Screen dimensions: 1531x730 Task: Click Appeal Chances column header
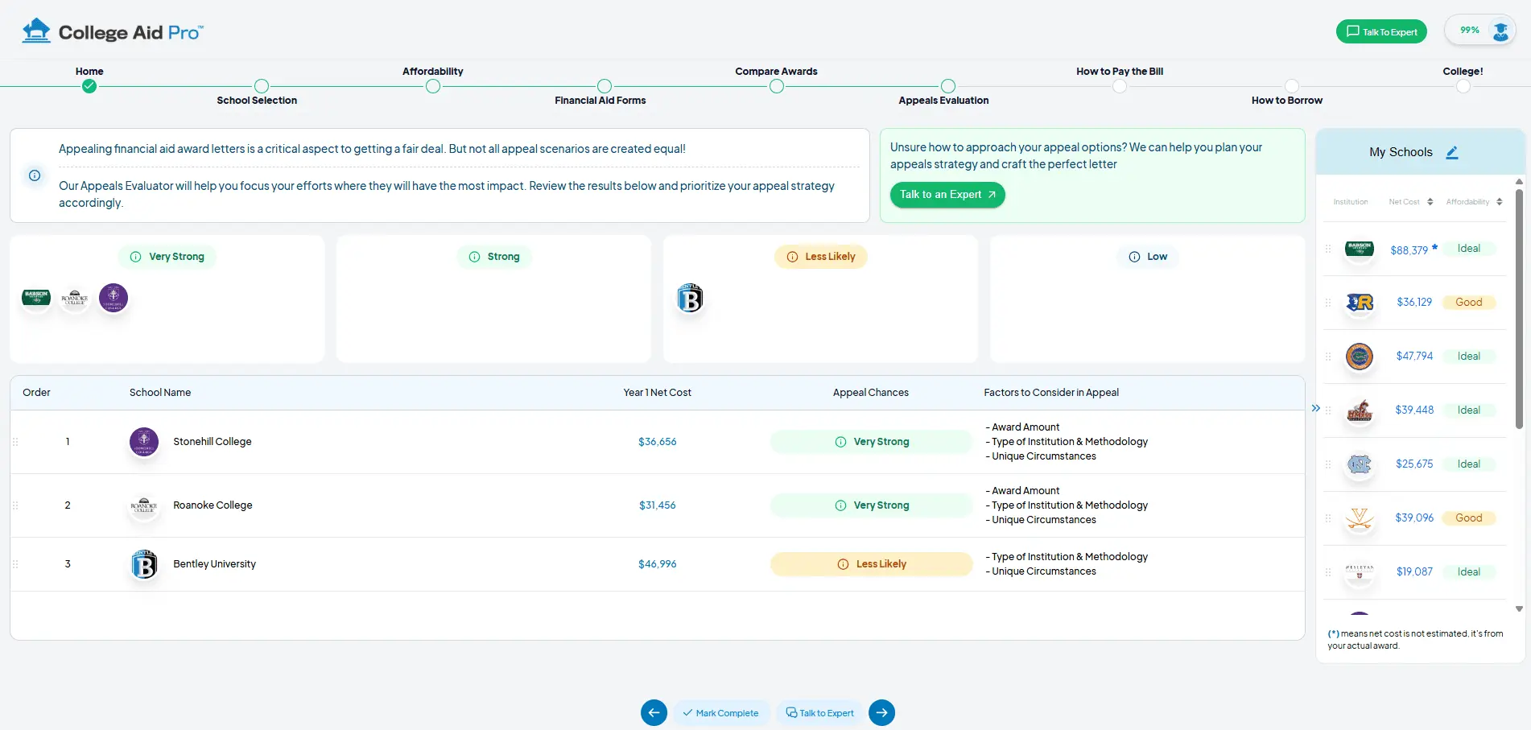click(871, 393)
